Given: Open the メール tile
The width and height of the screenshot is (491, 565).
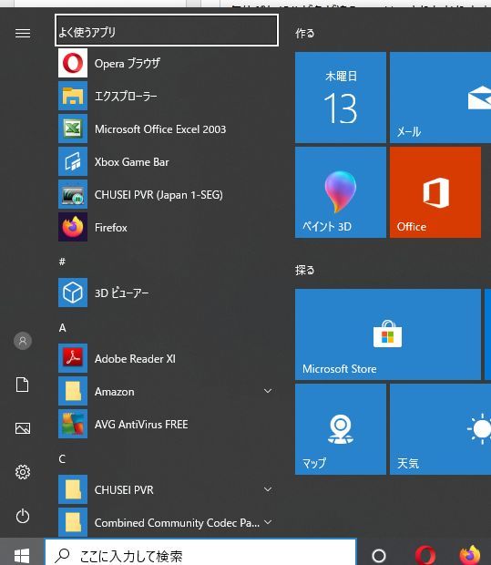Looking at the screenshot, I should point(440,98).
